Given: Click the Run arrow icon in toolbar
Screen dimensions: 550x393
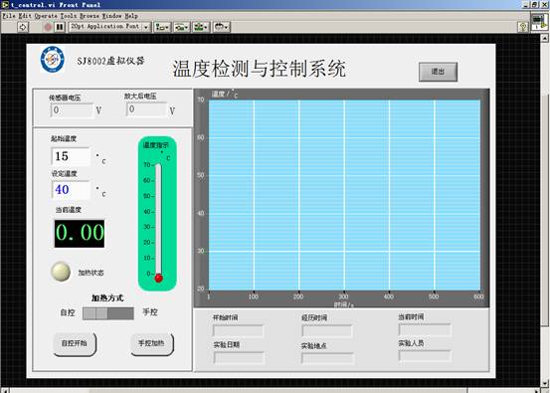Looking at the screenshot, I should (23, 27).
